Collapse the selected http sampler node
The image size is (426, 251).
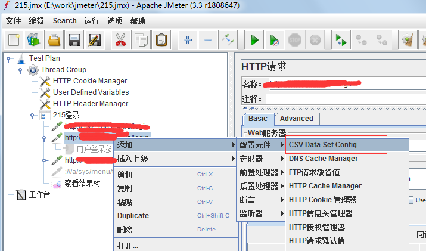tap(44, 138)
